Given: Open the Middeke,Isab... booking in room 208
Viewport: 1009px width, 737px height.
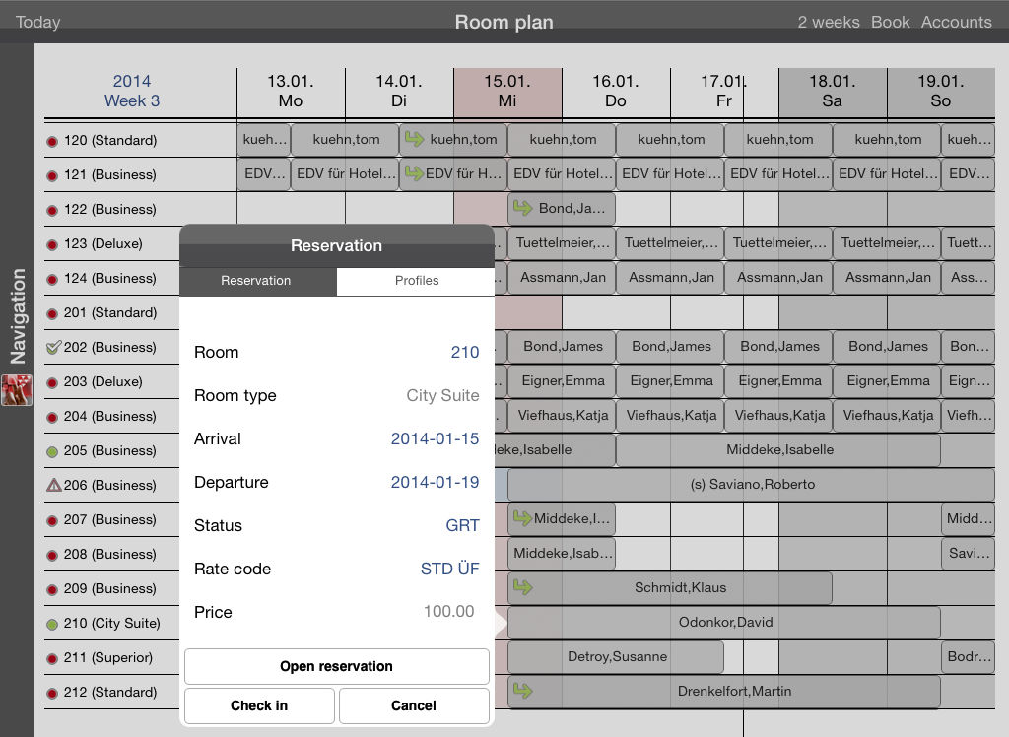Looking at the screenshot, I should (562, 553).
